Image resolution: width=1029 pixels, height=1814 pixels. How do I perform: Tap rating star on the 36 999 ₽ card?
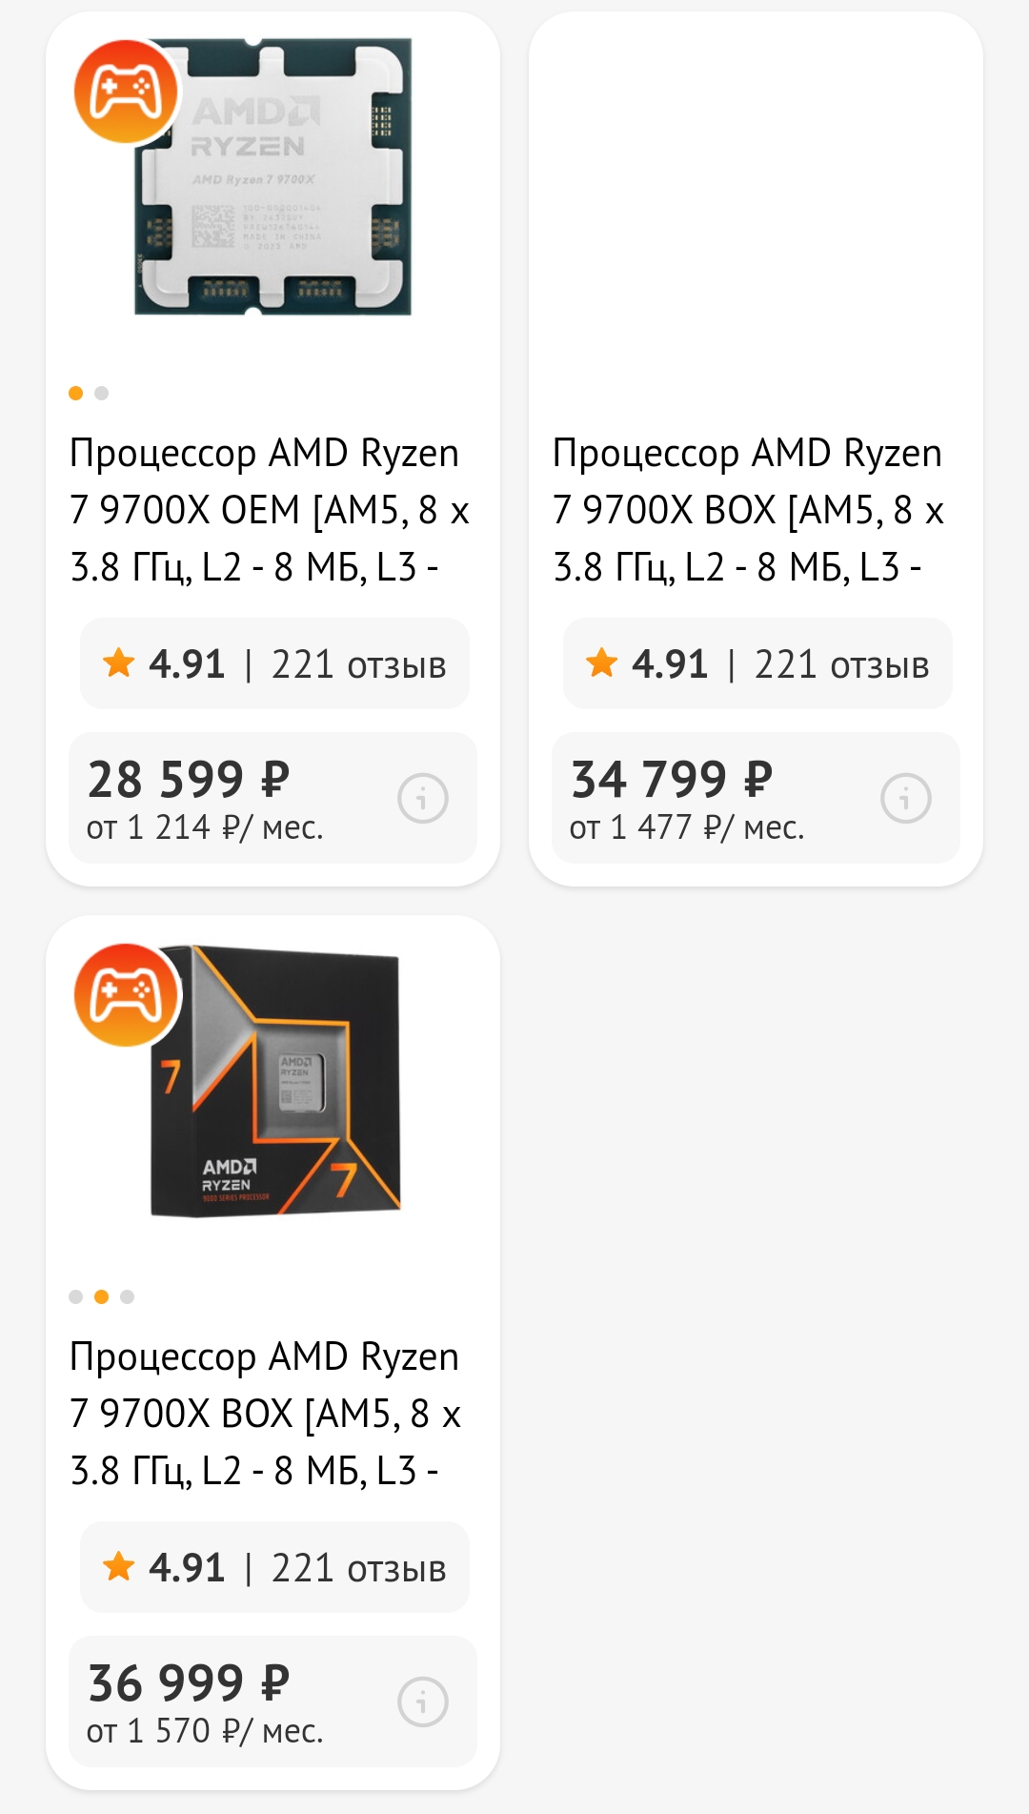[119, 1566]
